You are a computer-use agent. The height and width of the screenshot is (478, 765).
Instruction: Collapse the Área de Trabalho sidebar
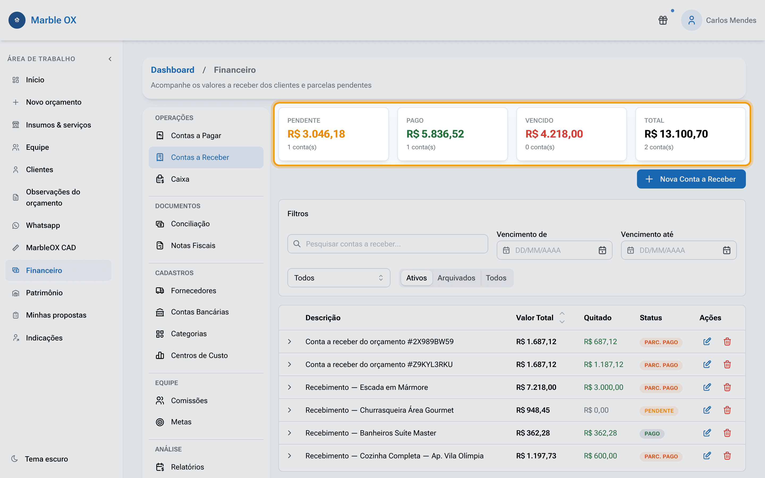[110, 59]
